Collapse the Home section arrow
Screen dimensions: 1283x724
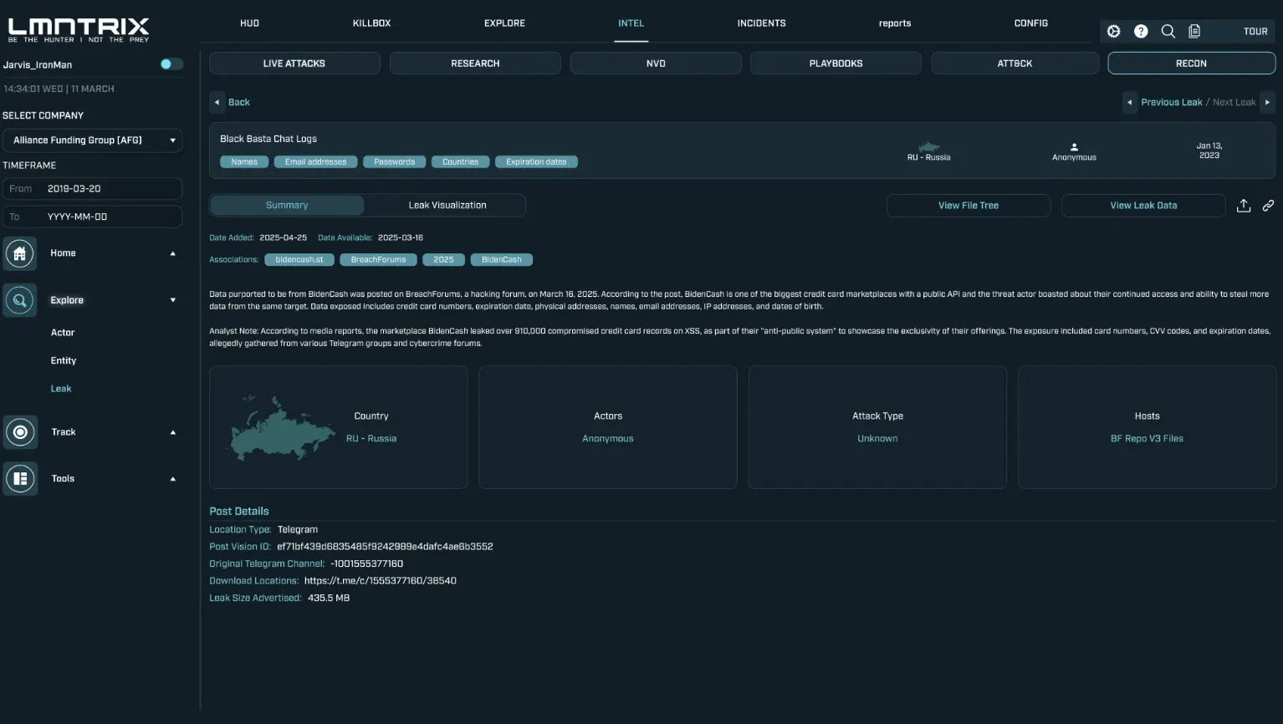click(173, 253)
